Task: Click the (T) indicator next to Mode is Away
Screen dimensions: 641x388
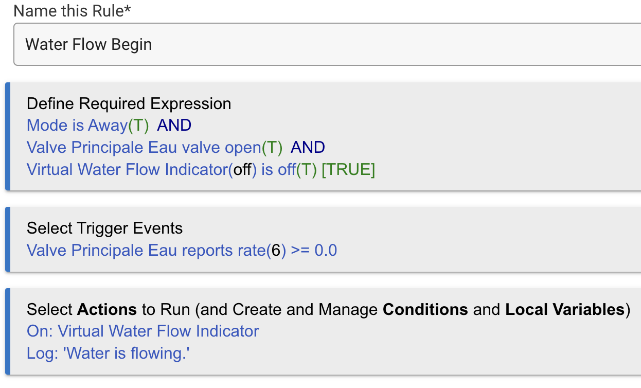Action: [x=138, y=125]
